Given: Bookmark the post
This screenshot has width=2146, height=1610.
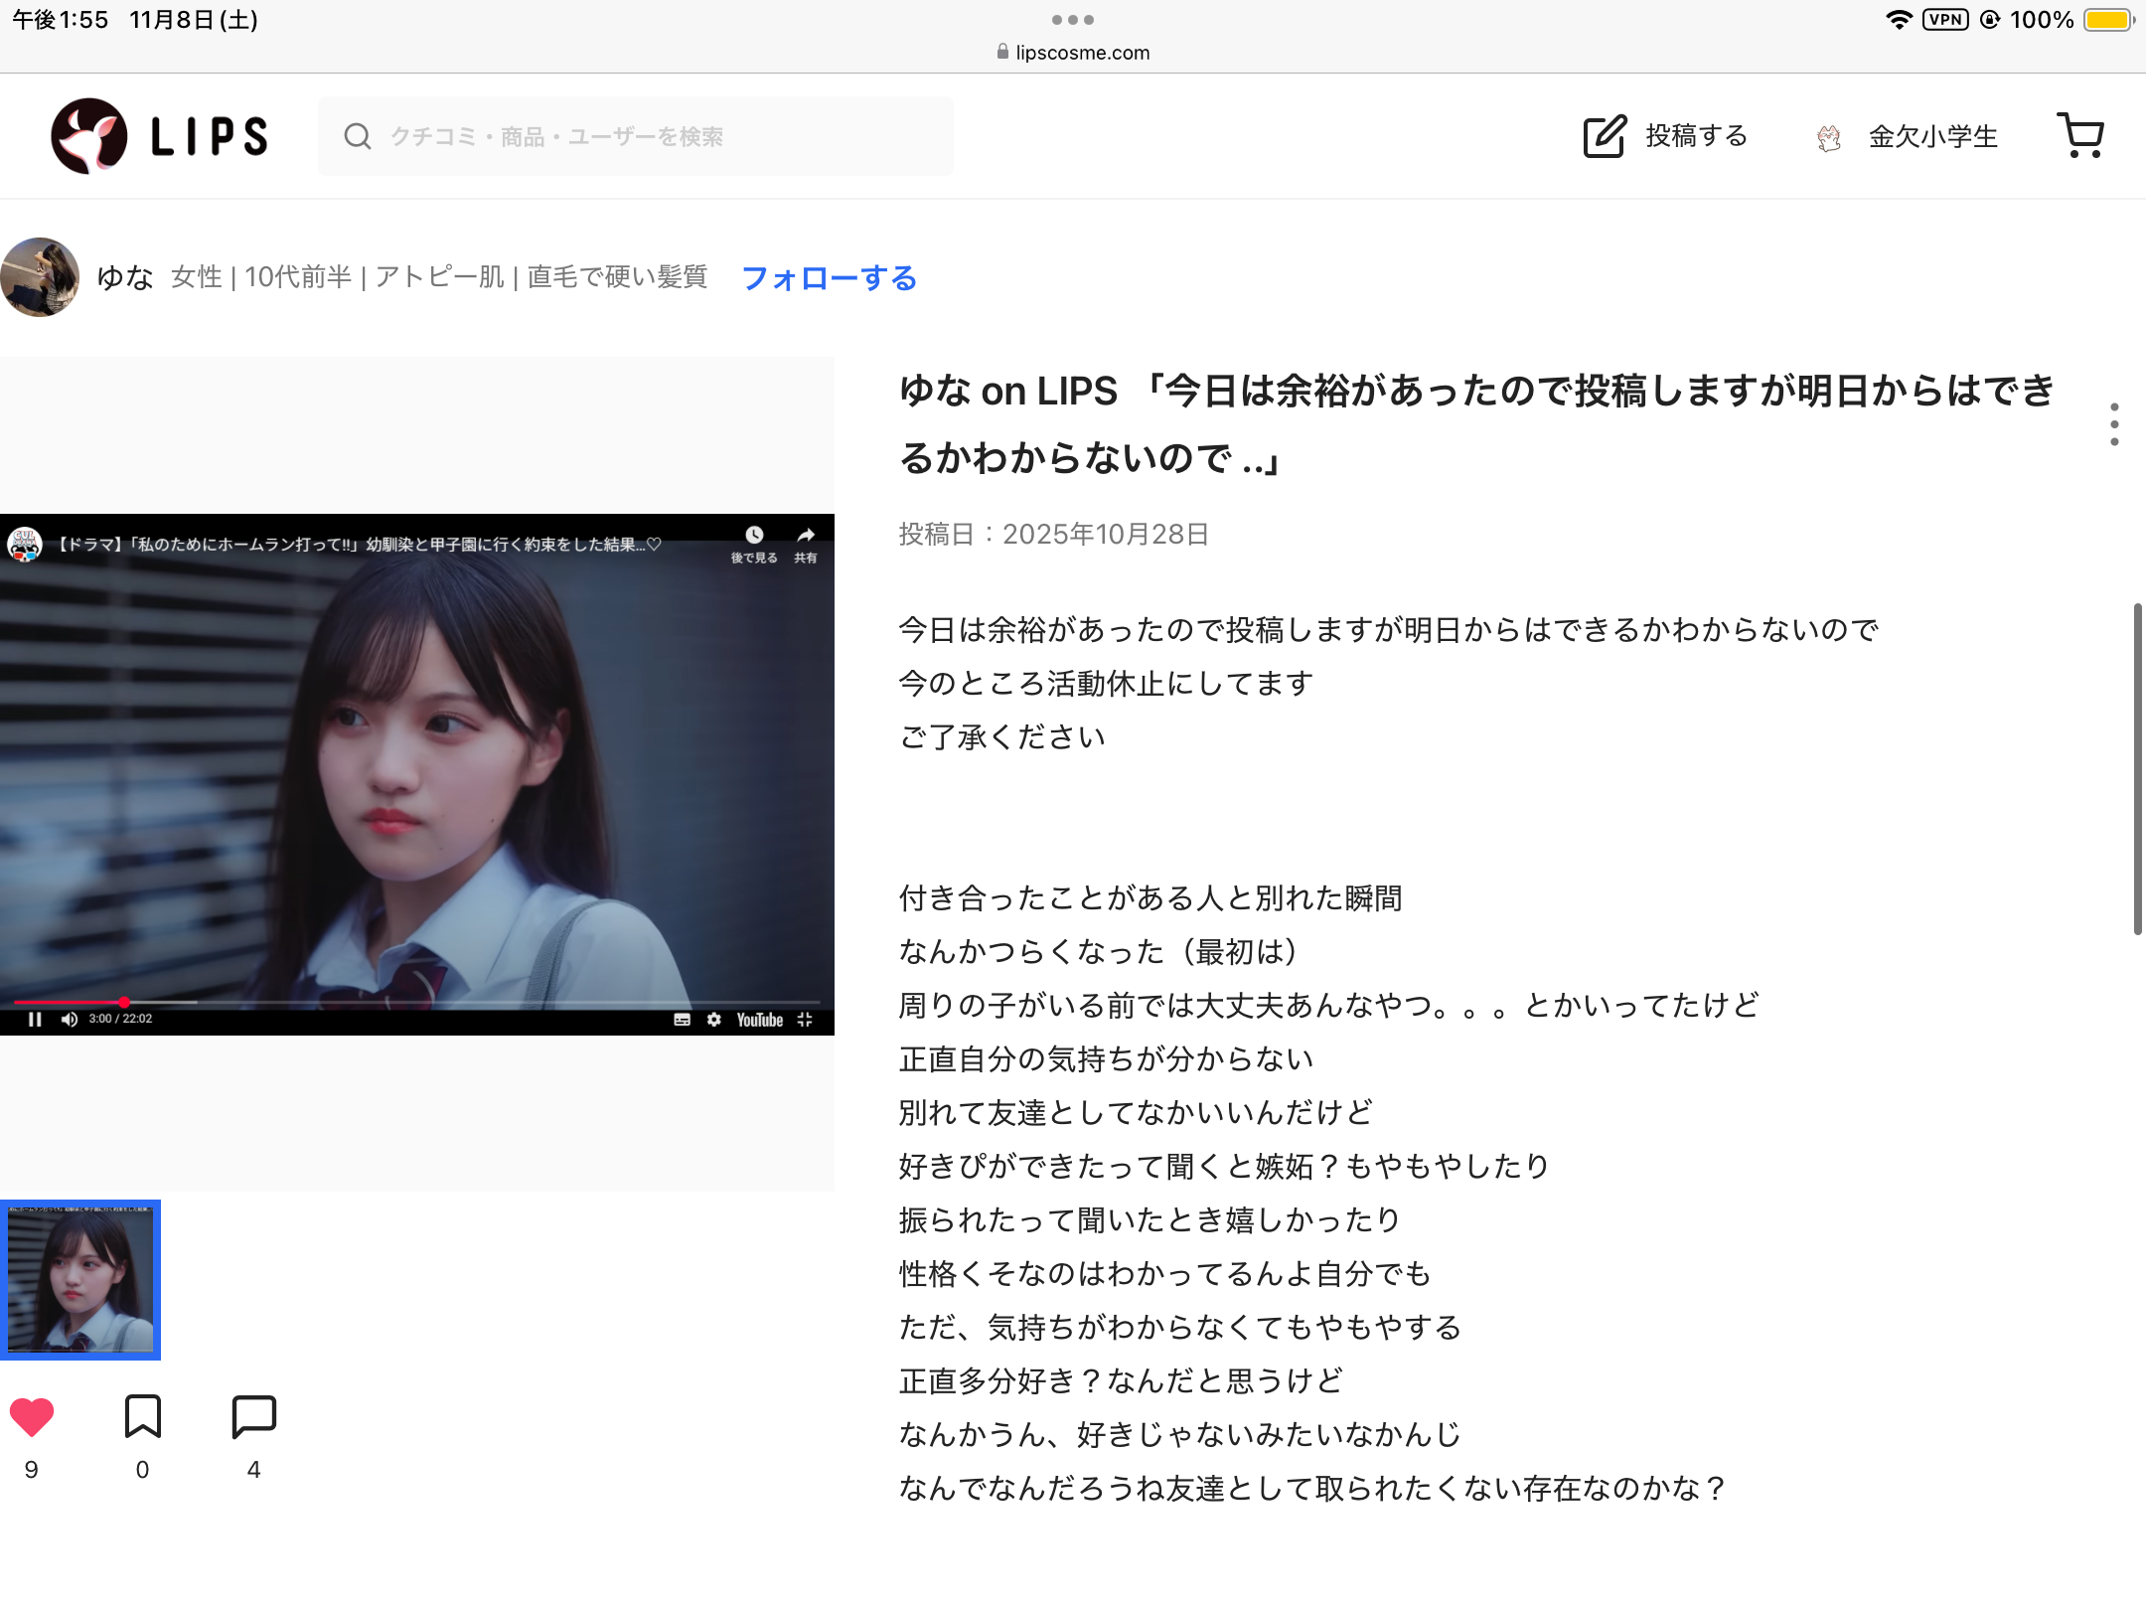Looking at the screenshot, I should click(x=143, y=1416).
